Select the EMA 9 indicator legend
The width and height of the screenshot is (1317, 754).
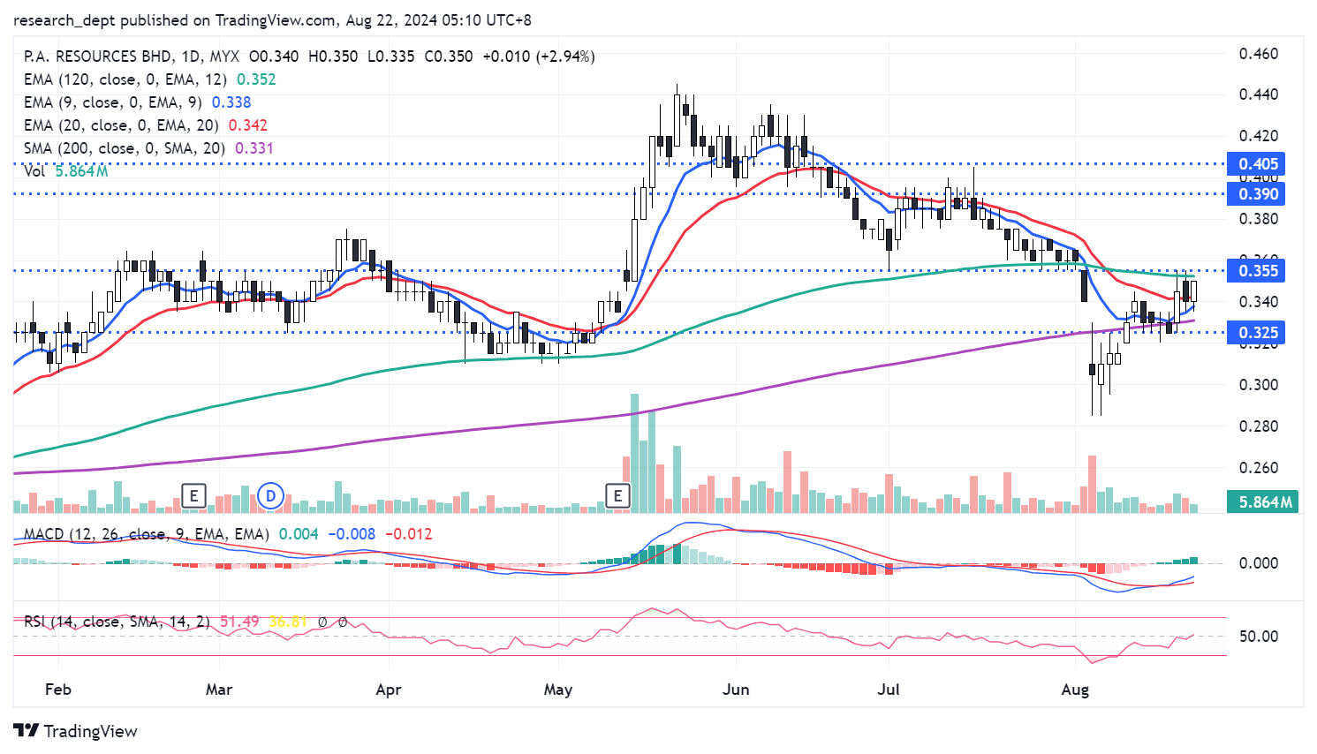point(112,102)
